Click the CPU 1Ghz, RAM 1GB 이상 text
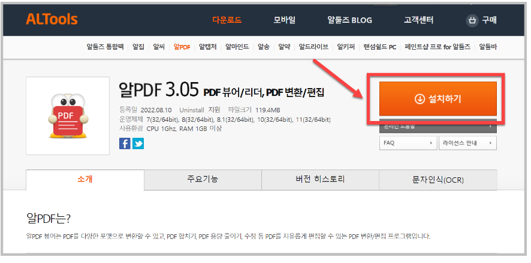The width and height of the screenshot is (531, 263). pos(184,129)
